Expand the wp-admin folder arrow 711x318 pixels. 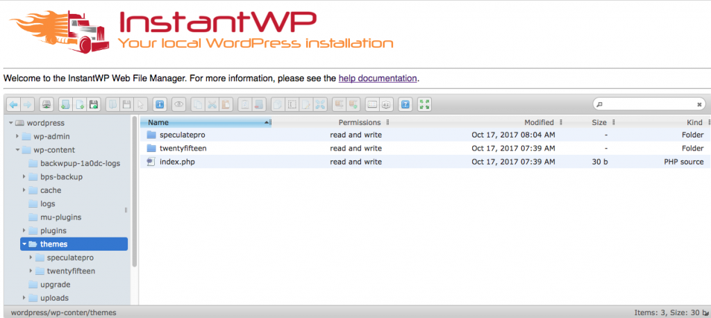click(17, 136)
